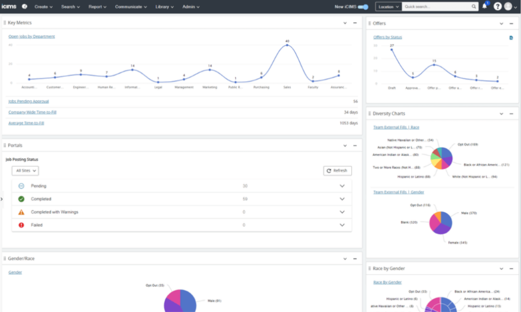Open the notifications bell
The image size is (521, 312).
[x=485, y=6]
